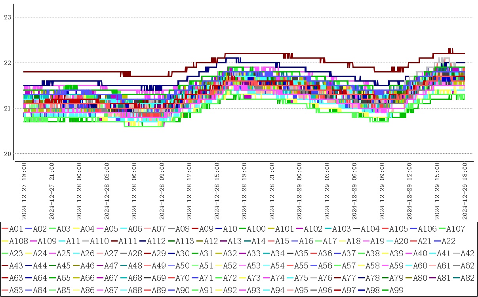Click the A43 dark red legend swatch

pyautogui.click(x=5, y=266)
